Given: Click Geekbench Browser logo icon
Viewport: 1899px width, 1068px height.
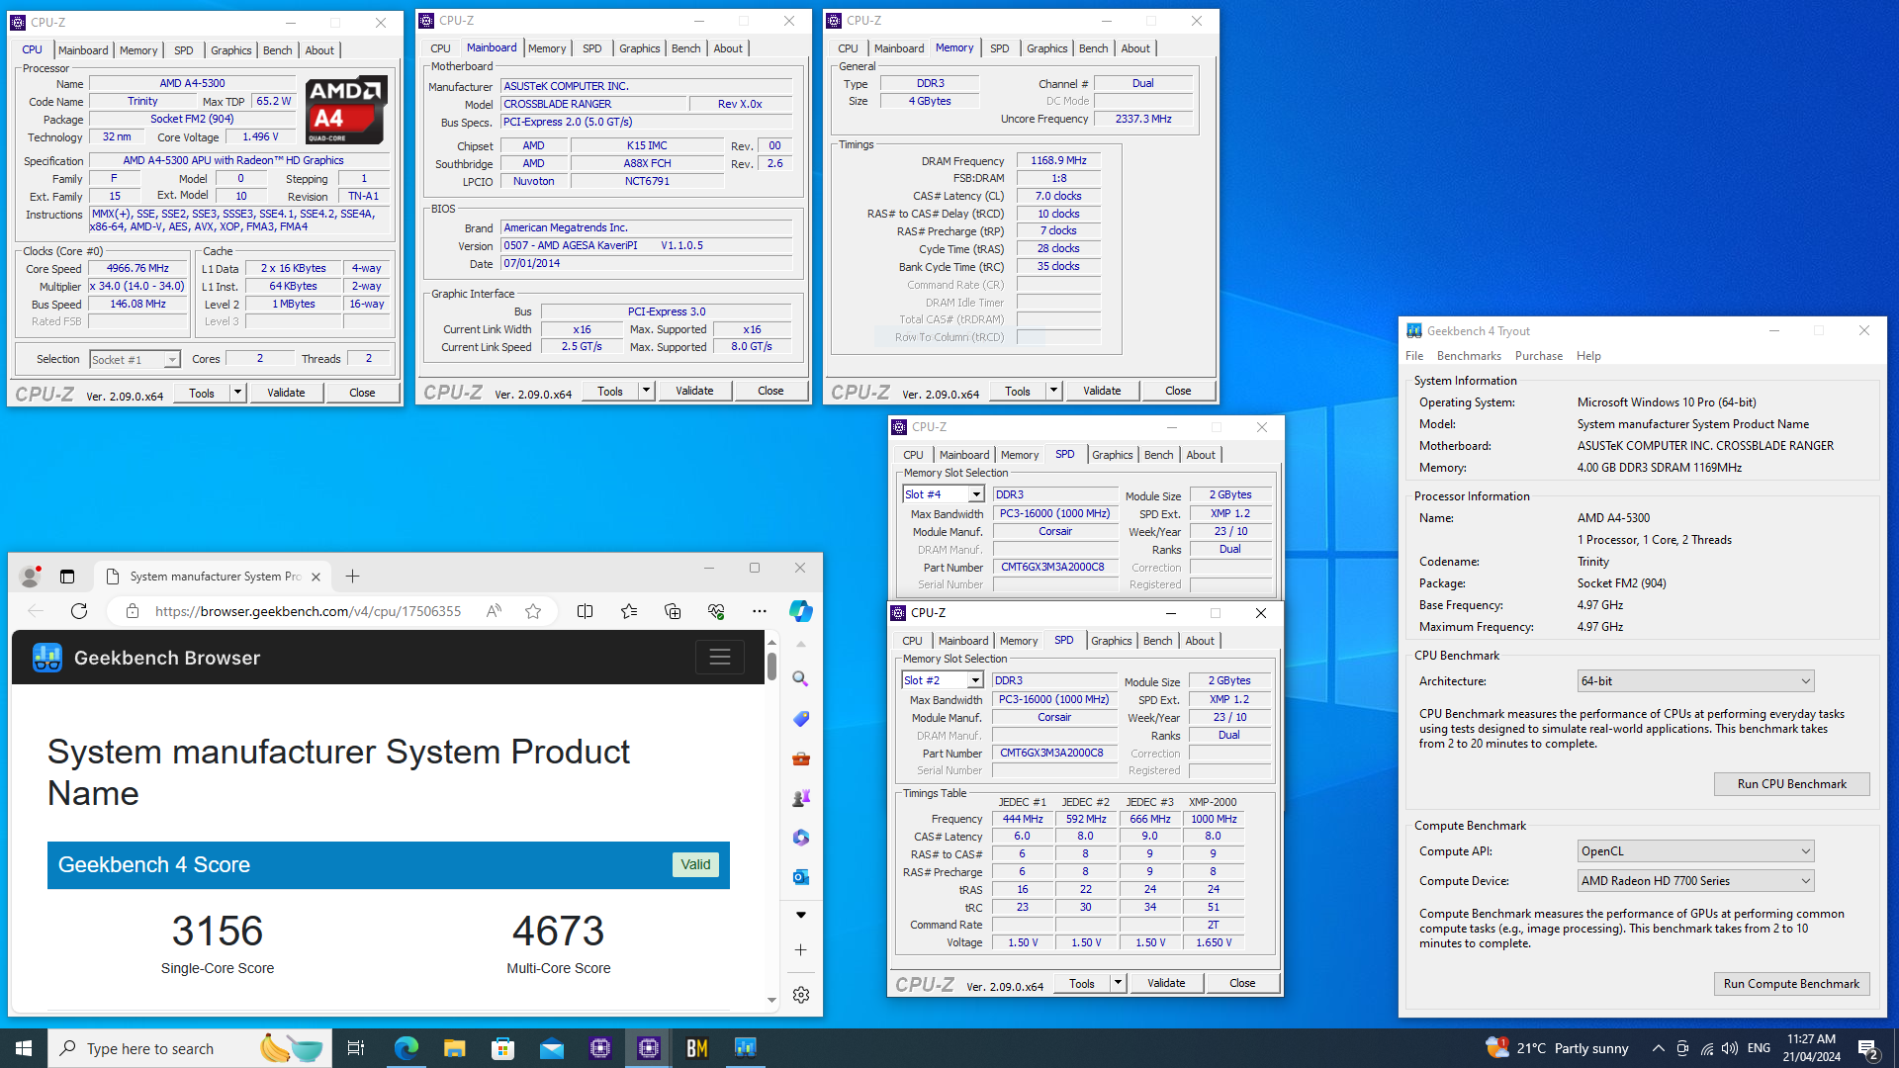Looking at the screenshot, I should [47, 658].
